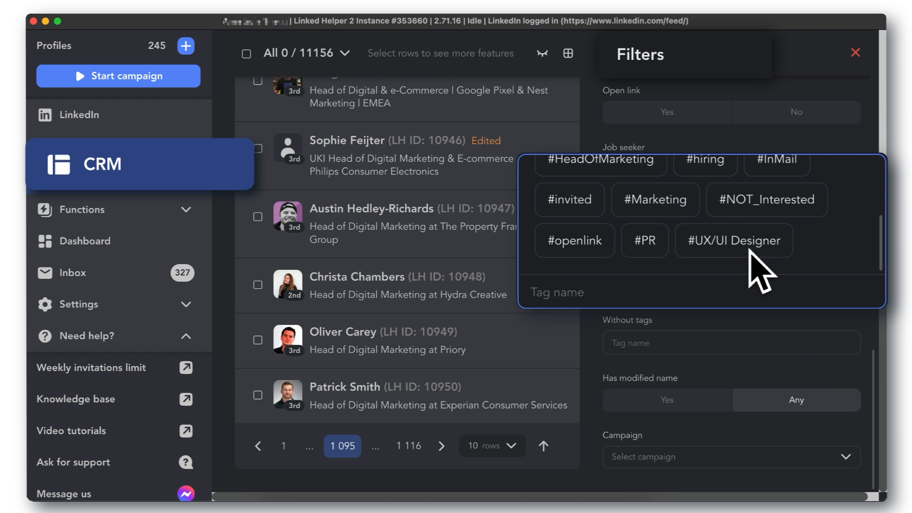Go to previous page arrow
The image size is (912, 513).
258,446
